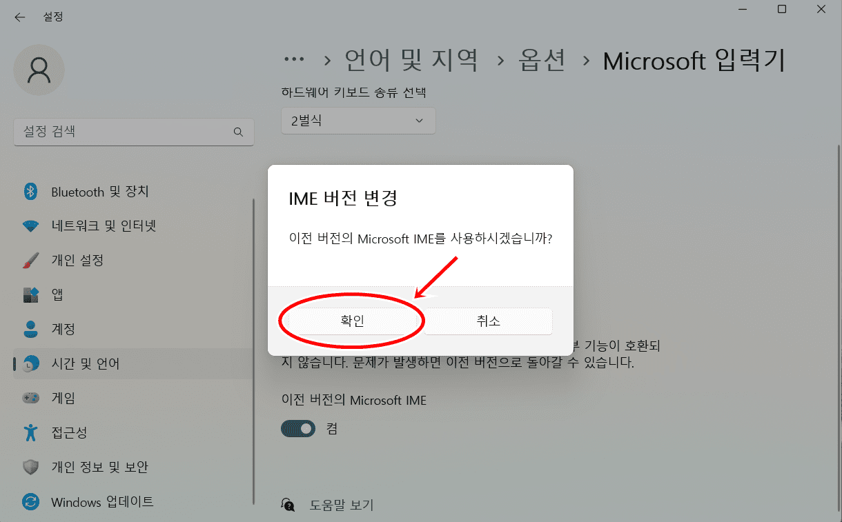
Task: Click the back arrow in Settings
Action: (x=19, y=17)
